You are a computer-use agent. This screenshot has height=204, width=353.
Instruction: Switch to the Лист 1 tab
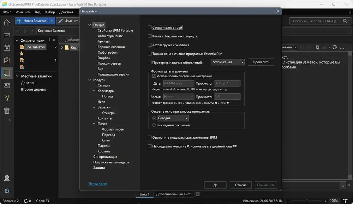(145, 194)
